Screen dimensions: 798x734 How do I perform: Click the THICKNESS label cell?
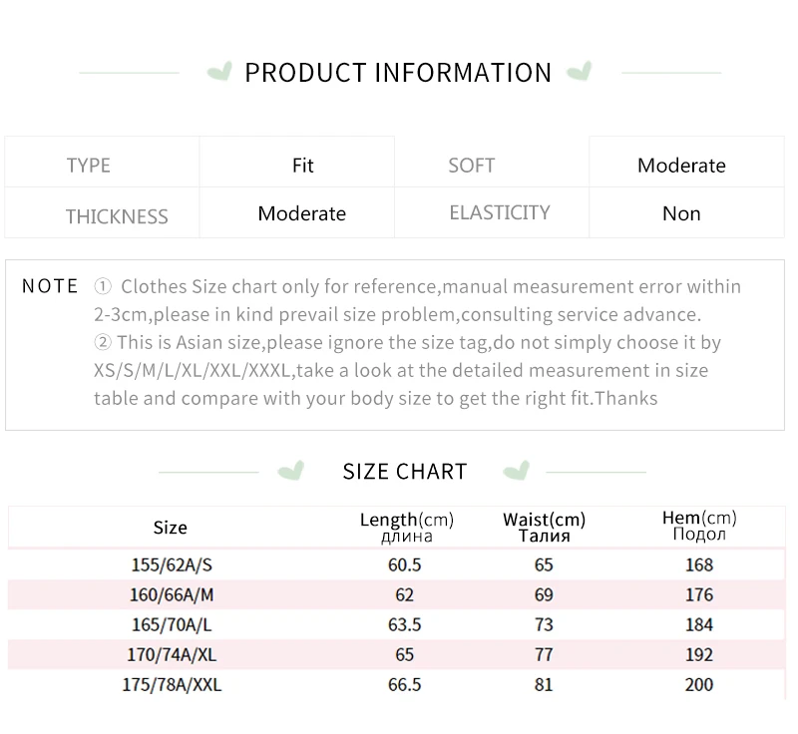point(117,216)
